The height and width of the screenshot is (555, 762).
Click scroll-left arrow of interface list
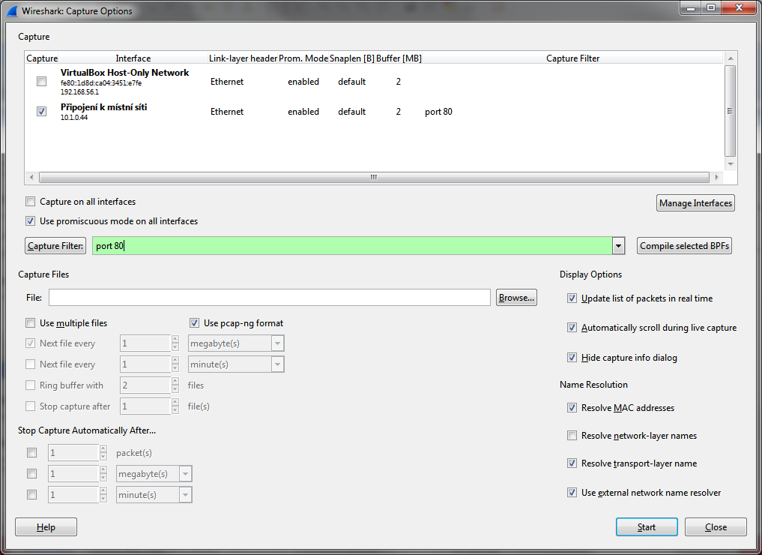(31, 177)
